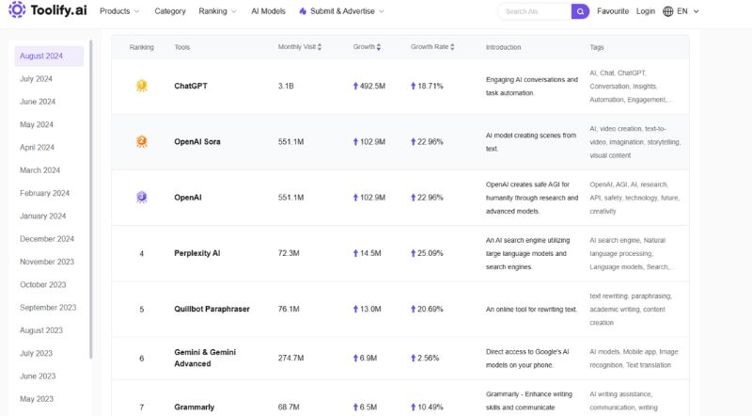Viewport: 752px width, 416px height.
Task: Select July 2024 ranking month
Action: pos(36,79)
